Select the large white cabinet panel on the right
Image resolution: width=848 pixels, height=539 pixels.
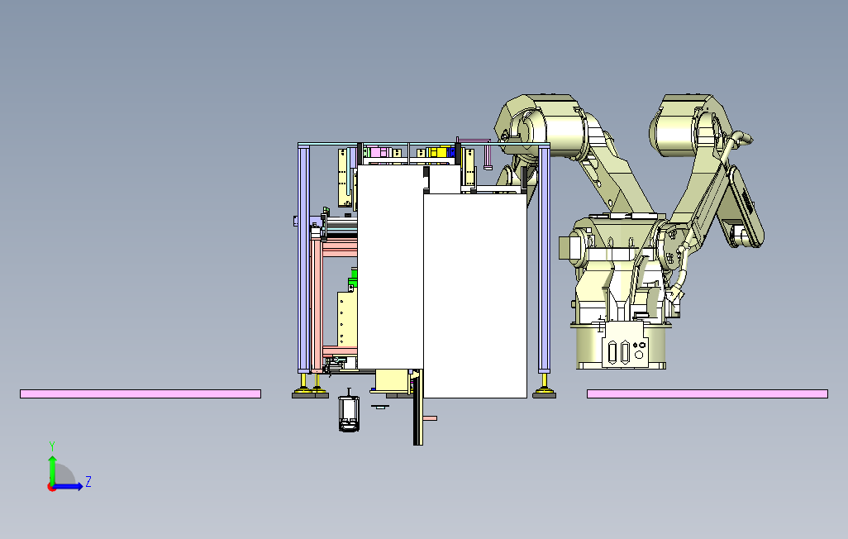coord(475,296)
